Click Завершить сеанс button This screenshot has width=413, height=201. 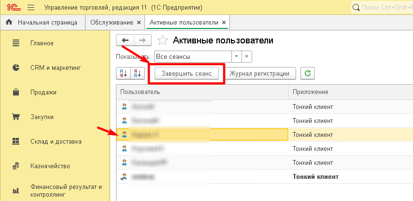pyautogui.click(x=187, y=74)
